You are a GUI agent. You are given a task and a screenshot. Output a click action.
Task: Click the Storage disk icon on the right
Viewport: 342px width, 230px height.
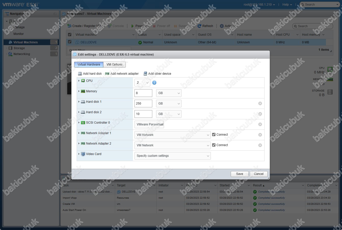330,92
